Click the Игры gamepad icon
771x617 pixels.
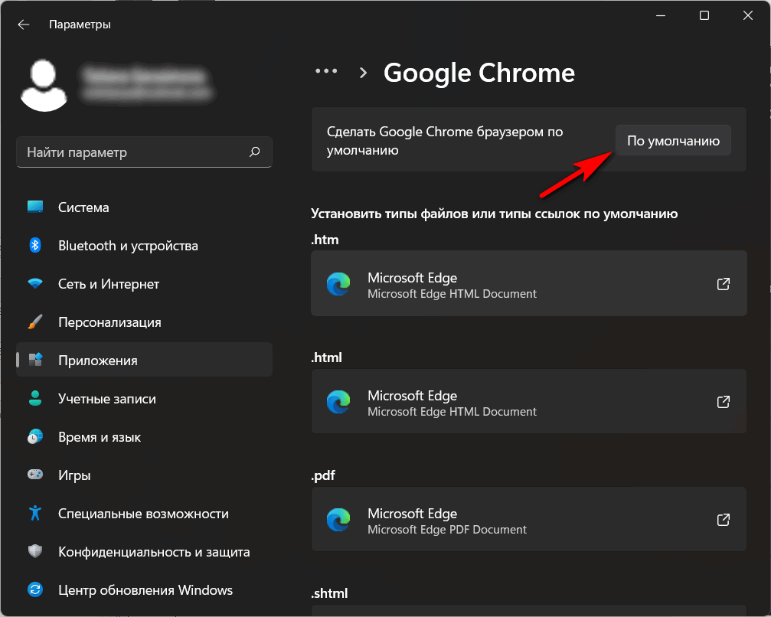click(35, 475)
